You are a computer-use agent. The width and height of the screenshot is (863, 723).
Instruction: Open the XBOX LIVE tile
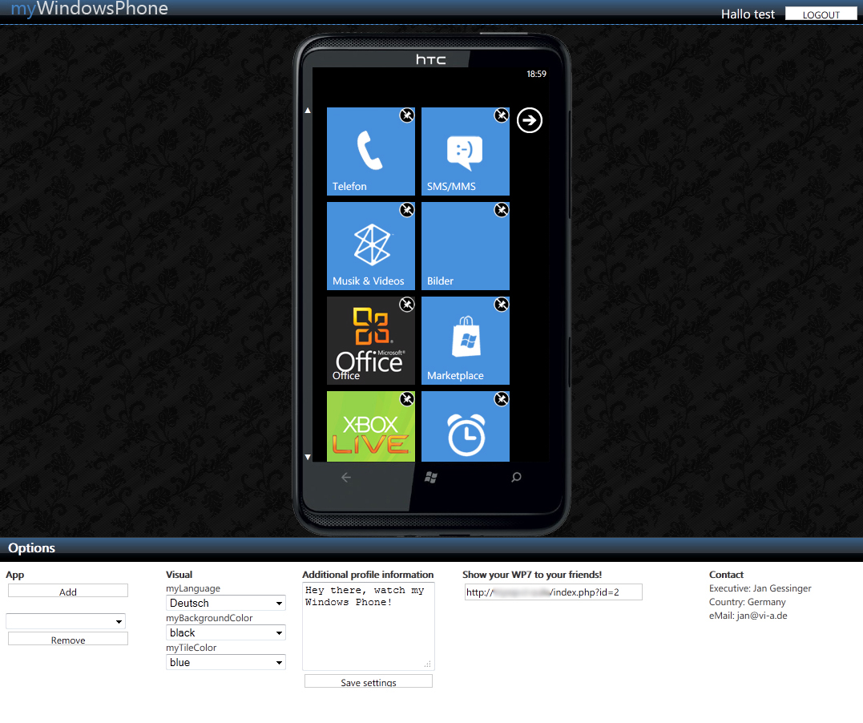[x=370, y=426]
